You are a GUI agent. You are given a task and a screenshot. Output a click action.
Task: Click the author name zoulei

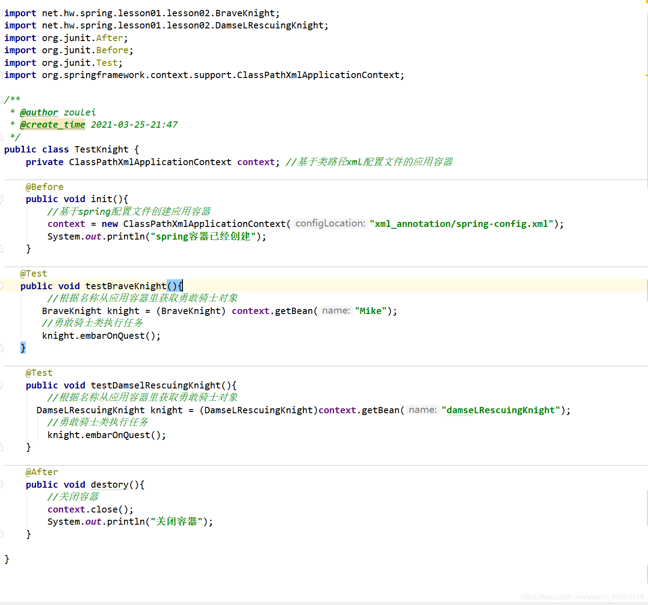coord(79,112)
